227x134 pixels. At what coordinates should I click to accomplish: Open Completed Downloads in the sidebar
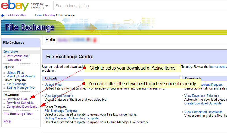pos(22,107)
